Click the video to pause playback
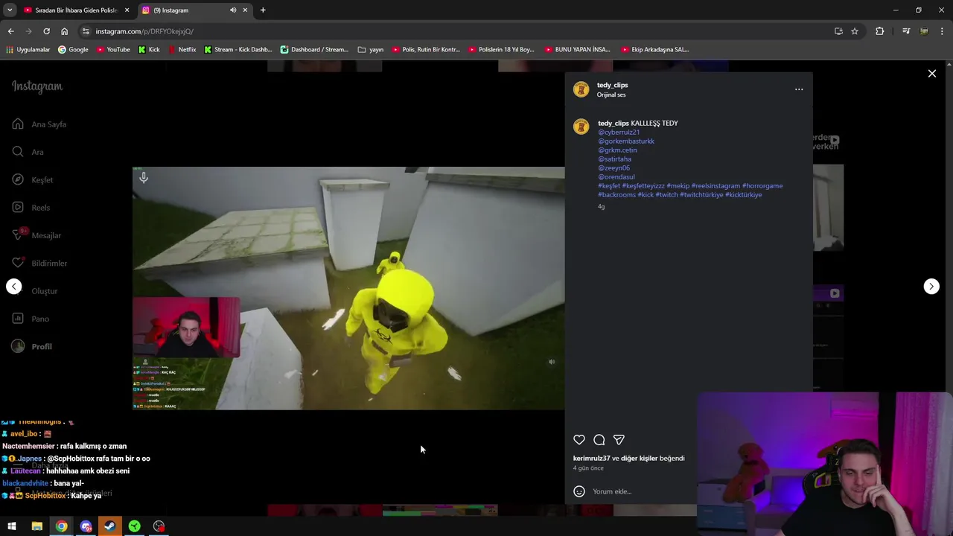 (x=348, y=288)
